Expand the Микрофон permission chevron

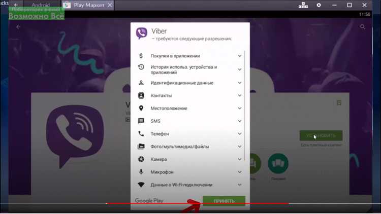[240, 172]
